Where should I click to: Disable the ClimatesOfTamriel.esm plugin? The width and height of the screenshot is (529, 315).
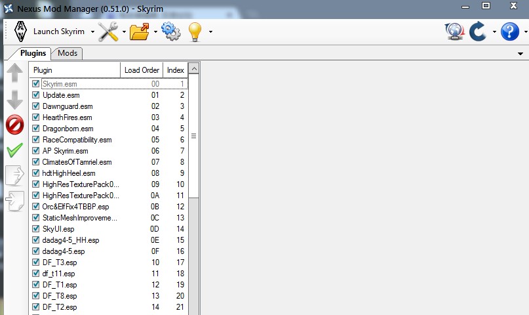[x=36, y=161]
